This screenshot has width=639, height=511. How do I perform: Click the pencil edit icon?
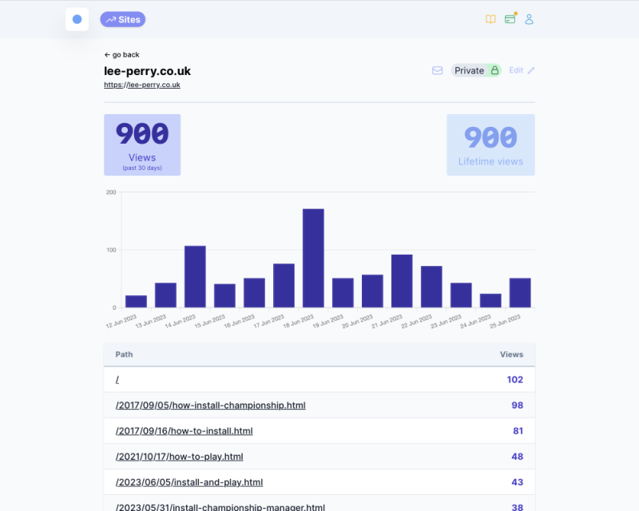coord(531,70)
